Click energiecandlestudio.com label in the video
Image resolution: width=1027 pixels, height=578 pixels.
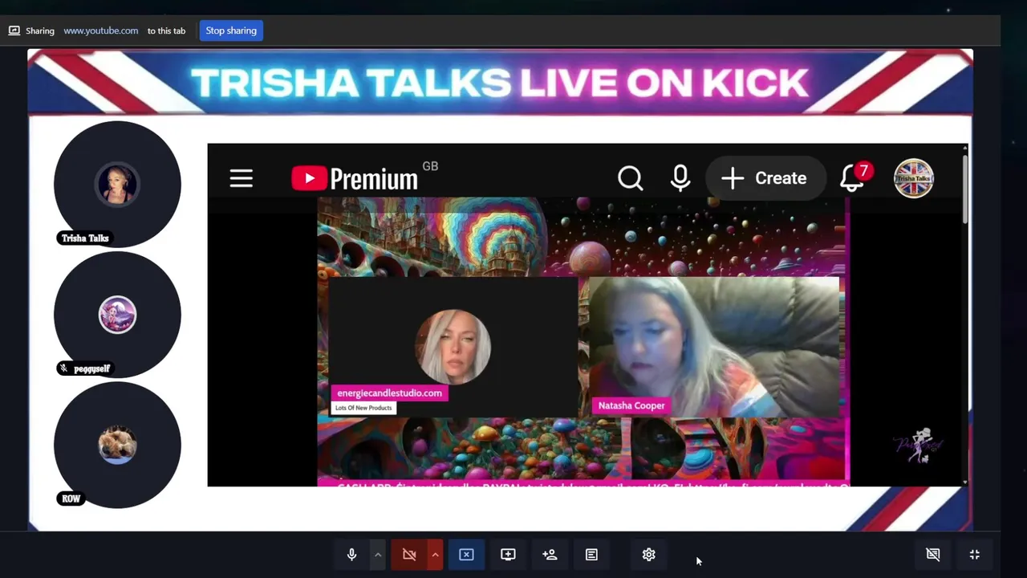point(389,393)
